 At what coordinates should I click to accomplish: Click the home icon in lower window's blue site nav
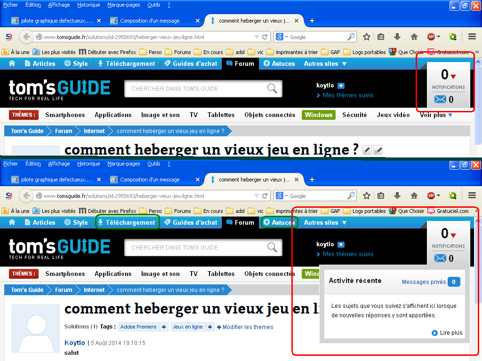12,222
